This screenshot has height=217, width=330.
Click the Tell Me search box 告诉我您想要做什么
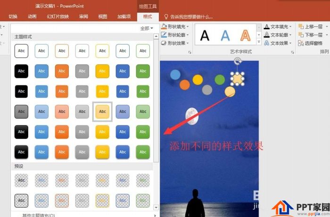click(x=191, y=17)
